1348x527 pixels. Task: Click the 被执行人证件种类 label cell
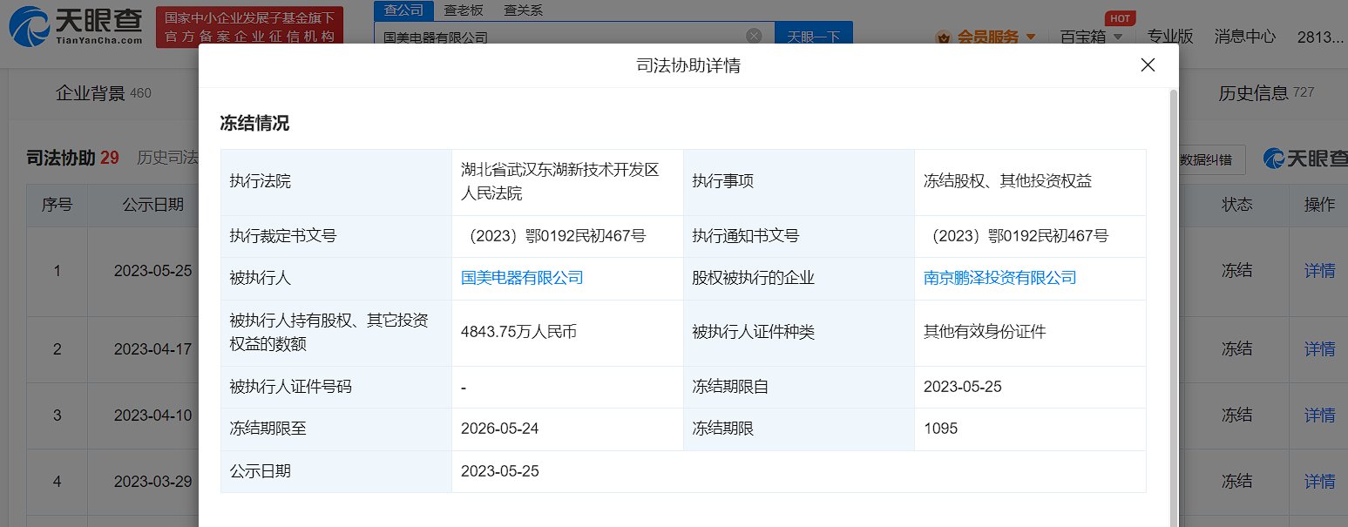point(799,333)
